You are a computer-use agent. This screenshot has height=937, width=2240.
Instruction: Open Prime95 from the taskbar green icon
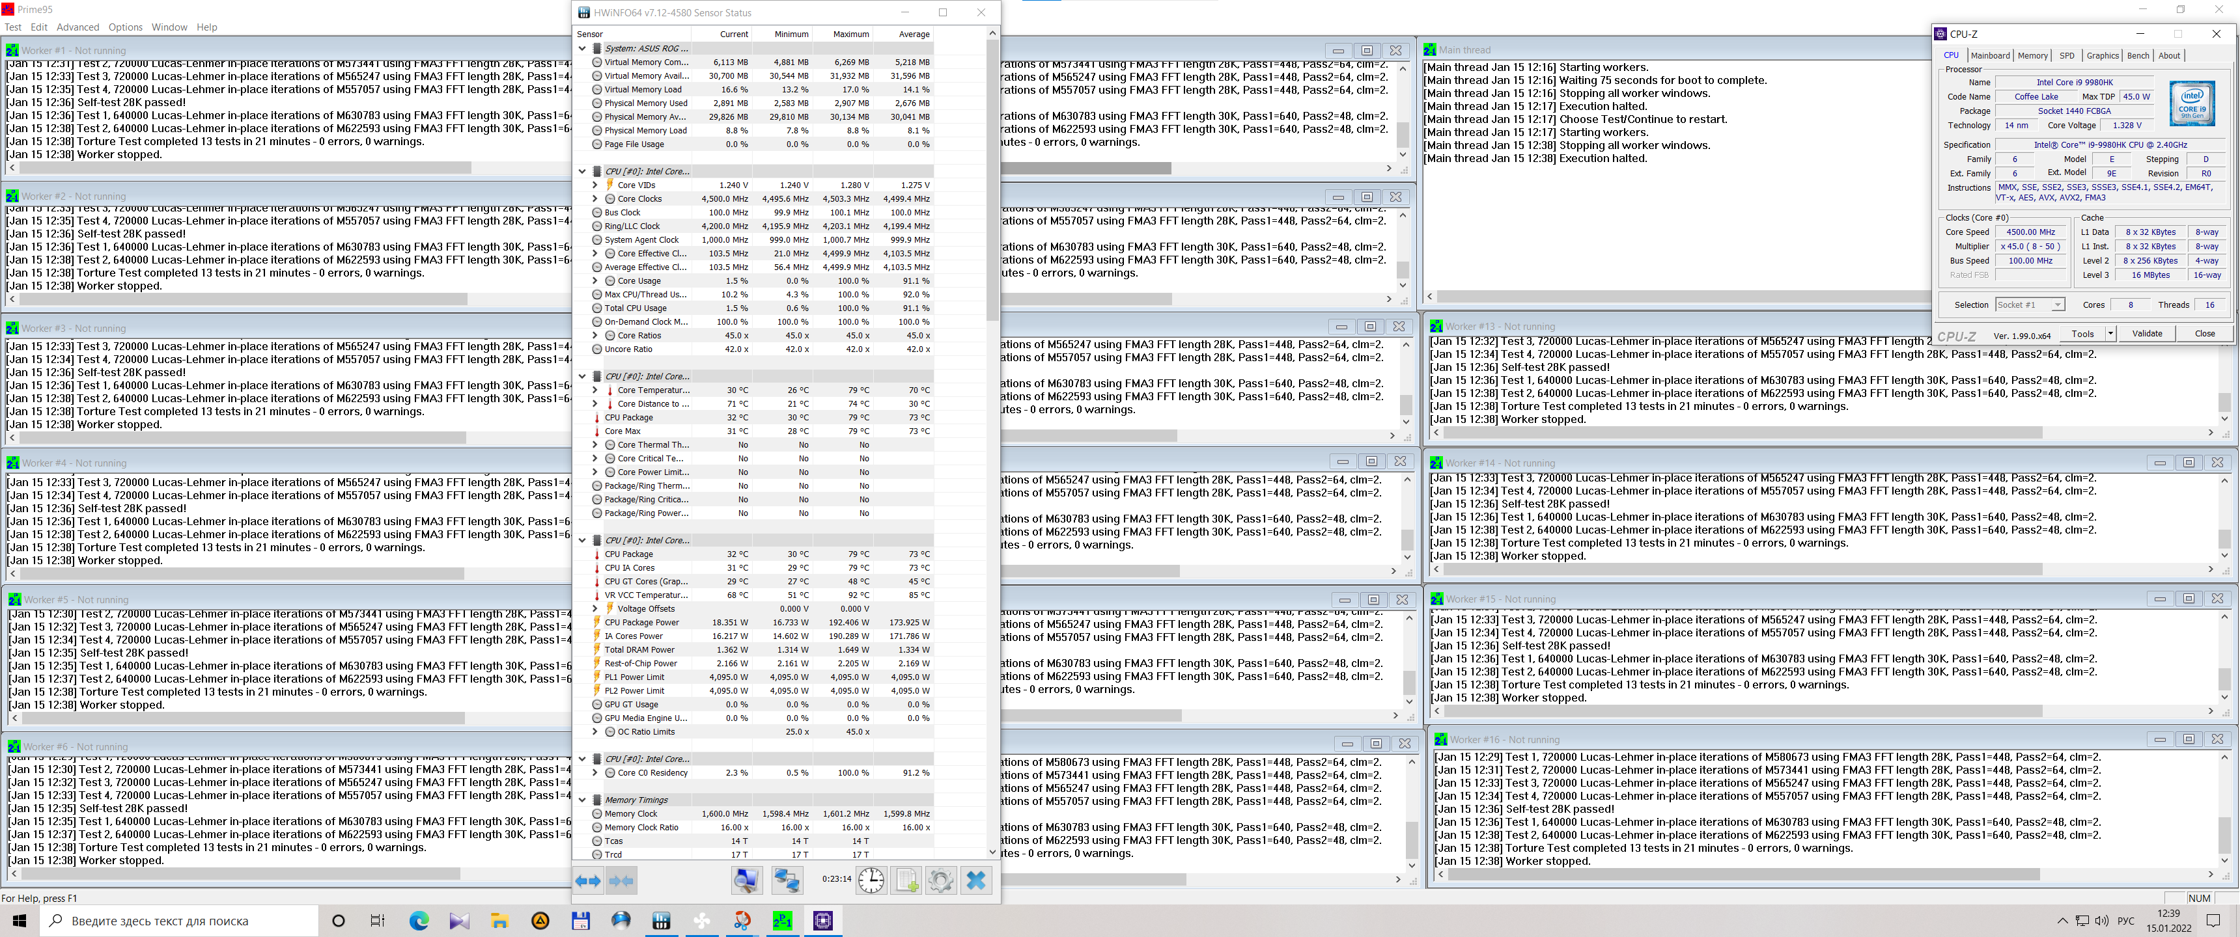782,921
